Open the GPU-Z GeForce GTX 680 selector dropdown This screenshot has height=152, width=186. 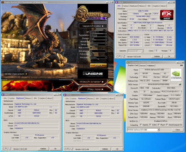pos(144,130)
